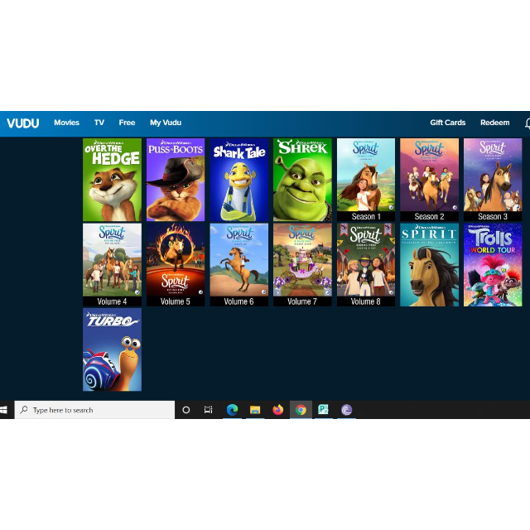
Task: Select the Puss in Boots poster
Action: [x=176, y=180]
